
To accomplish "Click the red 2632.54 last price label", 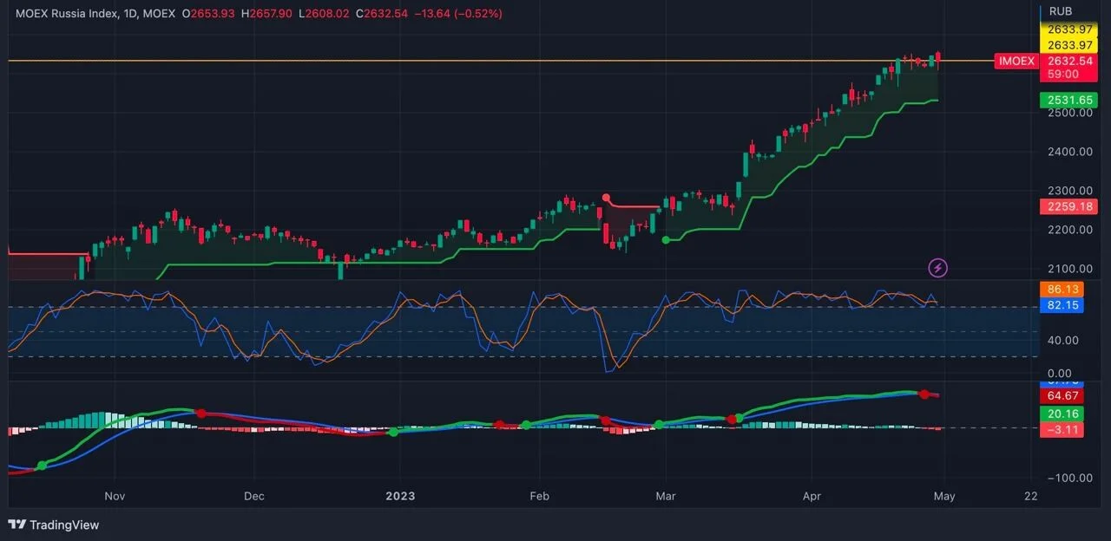I will (1068, 61).
